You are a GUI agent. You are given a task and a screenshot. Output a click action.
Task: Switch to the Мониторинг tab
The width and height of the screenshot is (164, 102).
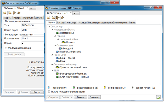click(x=121, y=22)
